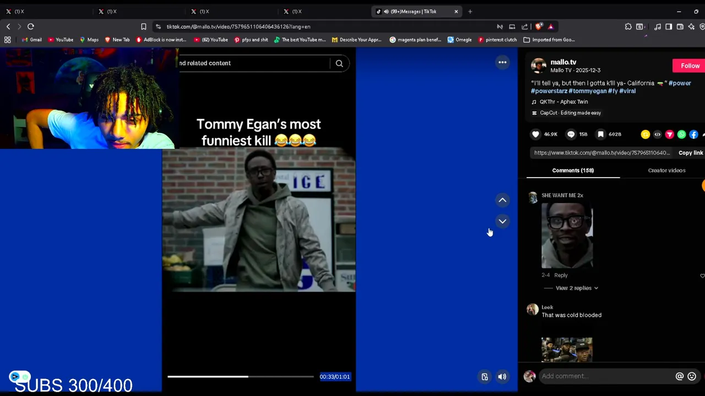The image size is (705, 396).
Task: Open the Brave Wallet icon
Action: [680, 26]
